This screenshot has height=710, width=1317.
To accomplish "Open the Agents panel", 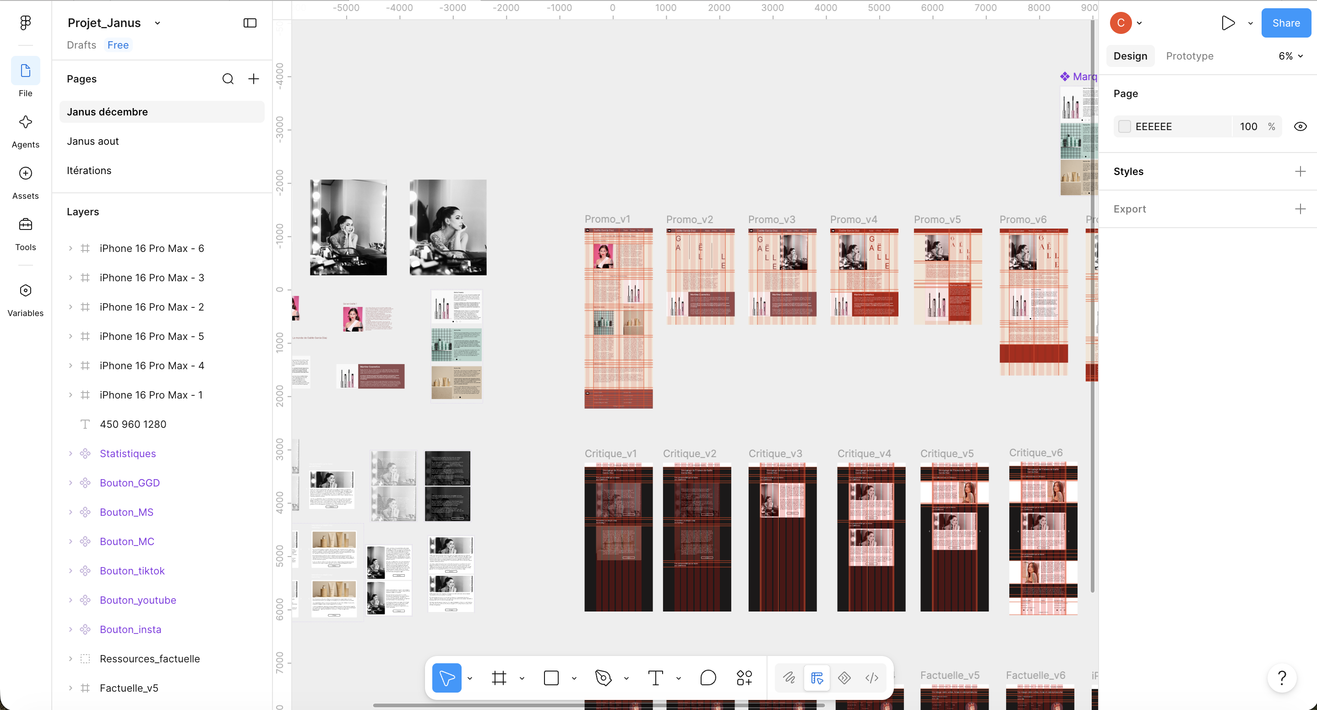I will click(26, 131).
